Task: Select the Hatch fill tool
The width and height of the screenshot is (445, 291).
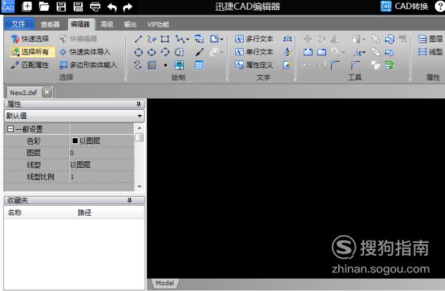Action: point(152,66)
